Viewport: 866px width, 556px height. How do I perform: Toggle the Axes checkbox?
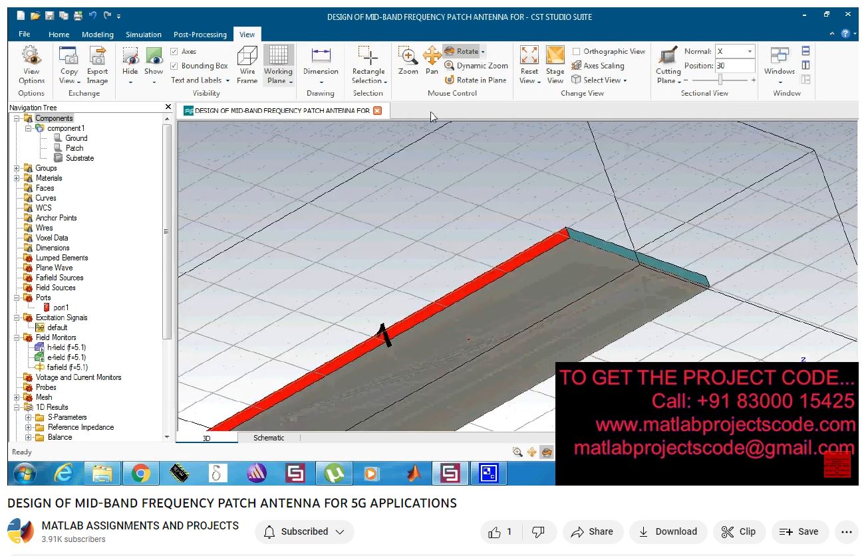click(174, 52)
